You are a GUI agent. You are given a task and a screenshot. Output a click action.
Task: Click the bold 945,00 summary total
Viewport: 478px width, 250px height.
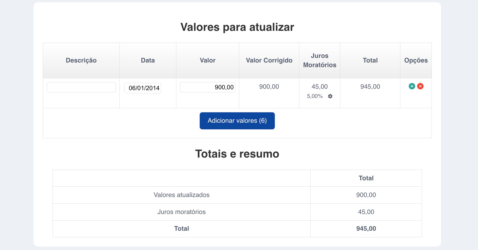[x=366, y=229]
